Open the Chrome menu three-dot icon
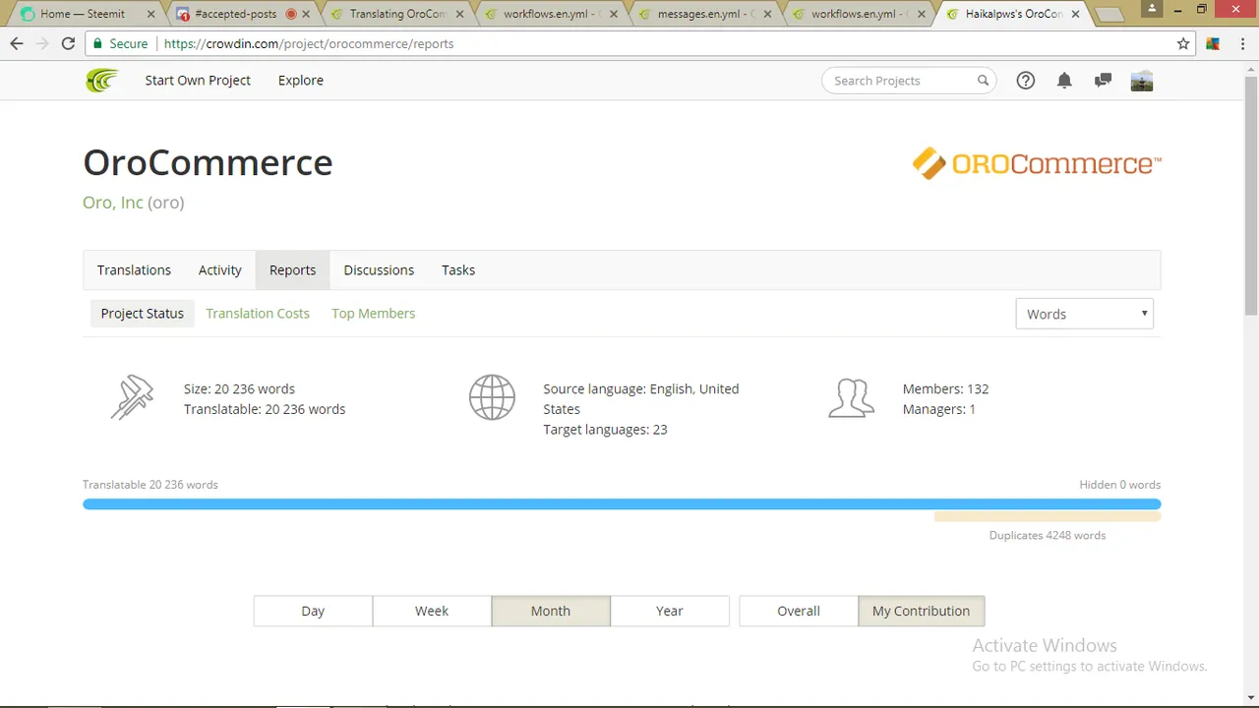This screenshot has height=708, width=1259. point(1241,43)
